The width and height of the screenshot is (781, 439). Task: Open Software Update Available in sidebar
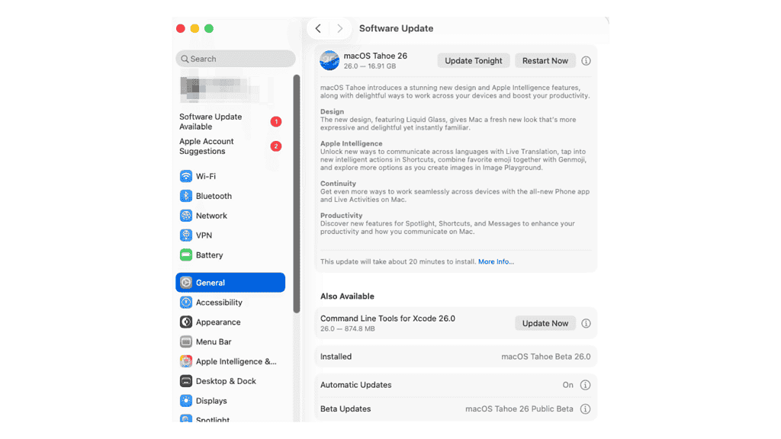point(230,121)
